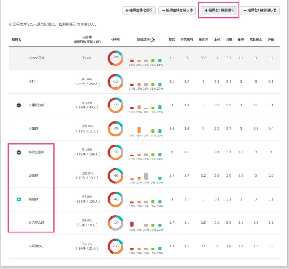Open one organization level with 組織を1階層開く

pyautogui.click(x=219, y=10)
